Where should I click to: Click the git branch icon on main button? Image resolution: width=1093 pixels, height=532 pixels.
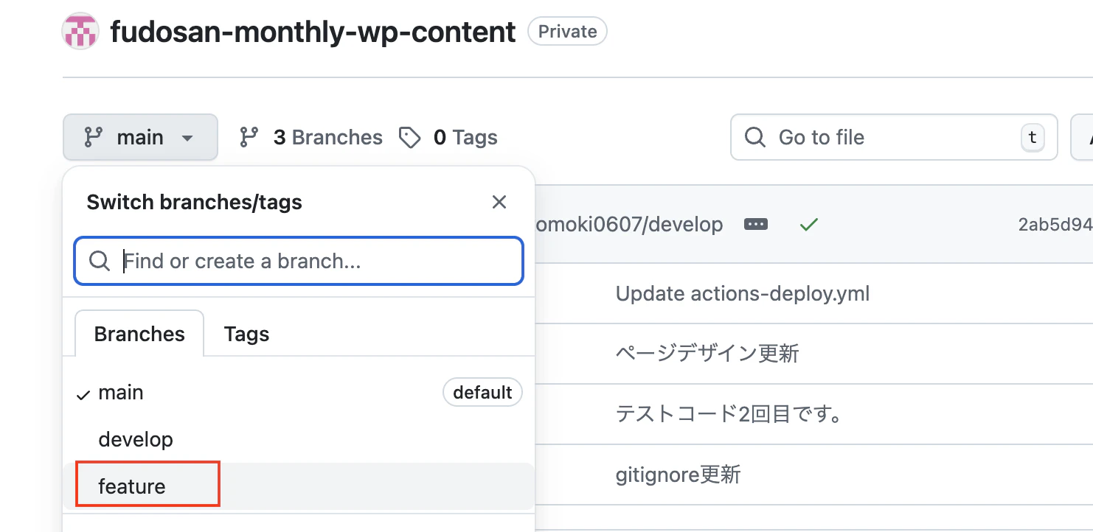[x=93, y=137]
